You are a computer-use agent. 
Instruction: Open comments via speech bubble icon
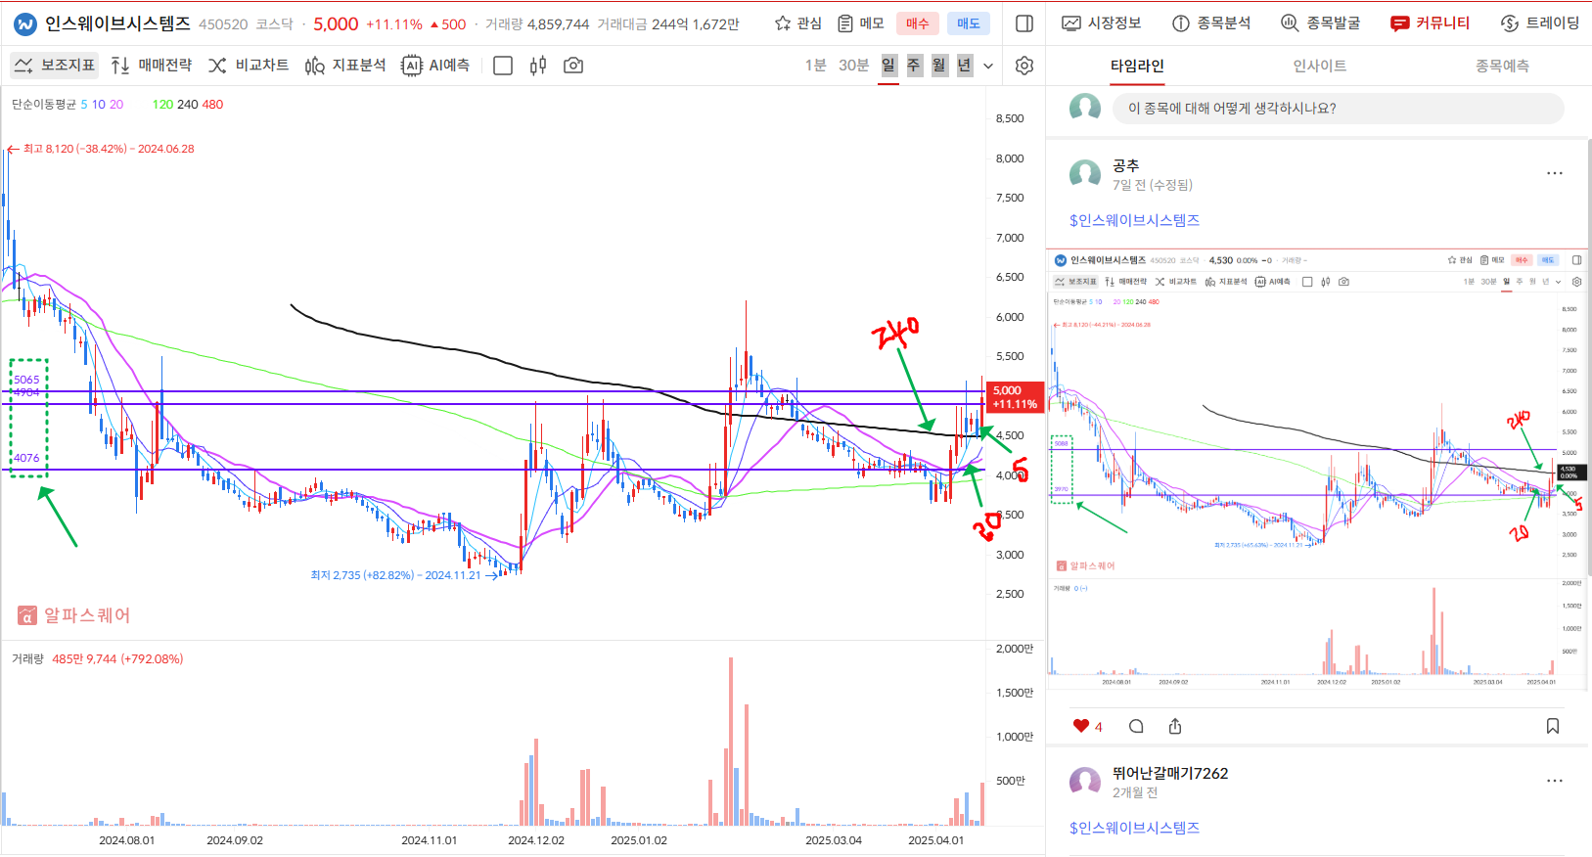click(1136, 726)
